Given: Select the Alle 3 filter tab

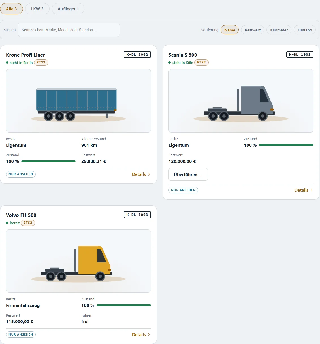Looking at the screenshot, I should pos(11,9).
